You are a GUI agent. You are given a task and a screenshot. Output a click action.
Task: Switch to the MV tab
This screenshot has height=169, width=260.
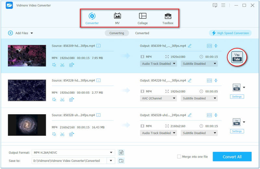point(117,19)
